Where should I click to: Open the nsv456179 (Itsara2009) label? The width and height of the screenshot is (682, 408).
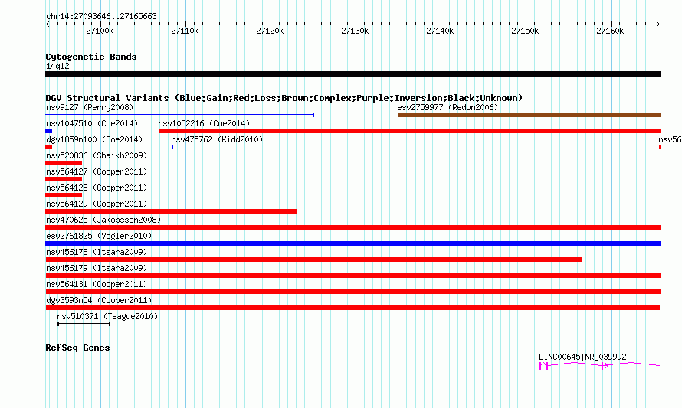[97, 268]
